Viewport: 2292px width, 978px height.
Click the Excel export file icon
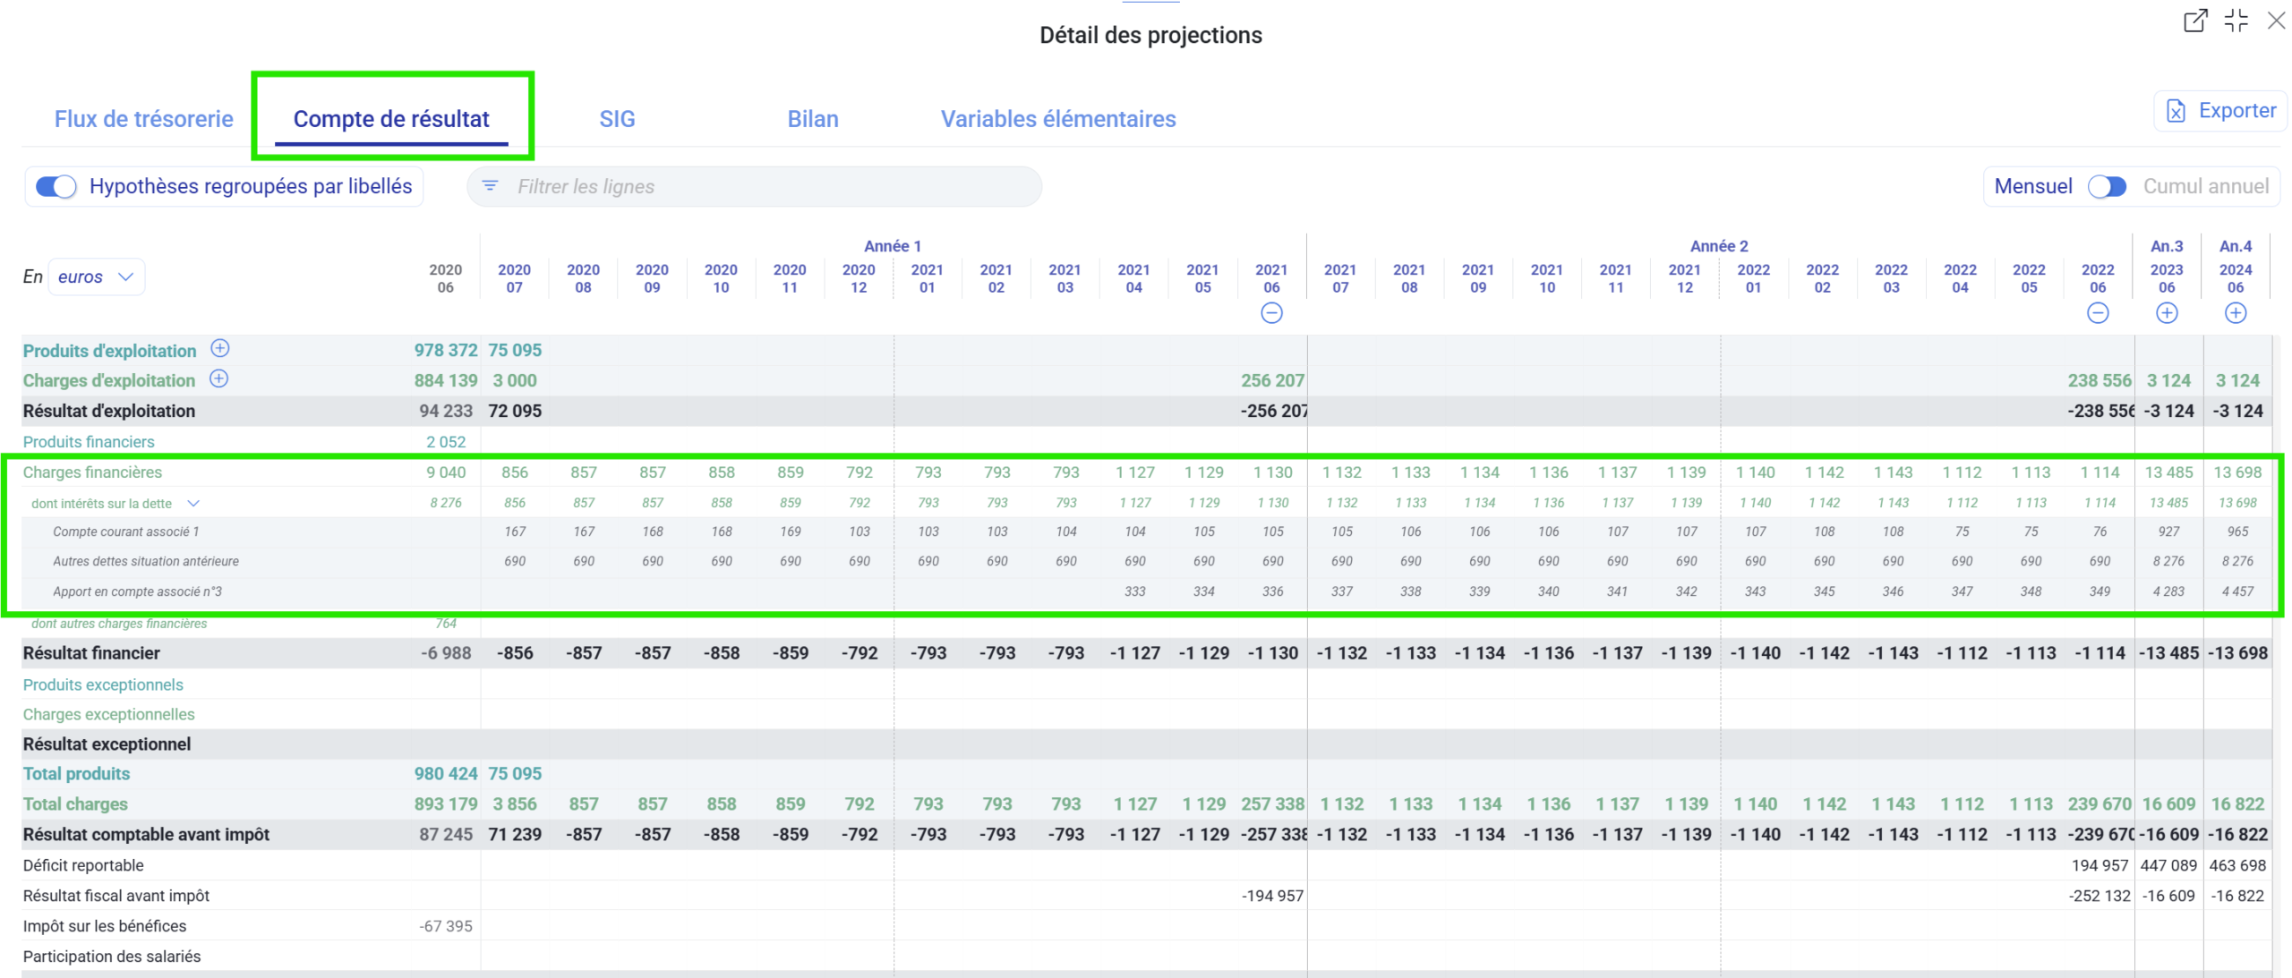[x=2175, y=111]
